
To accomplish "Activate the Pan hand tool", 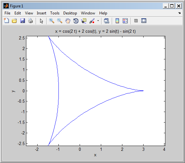I will 68,21.
